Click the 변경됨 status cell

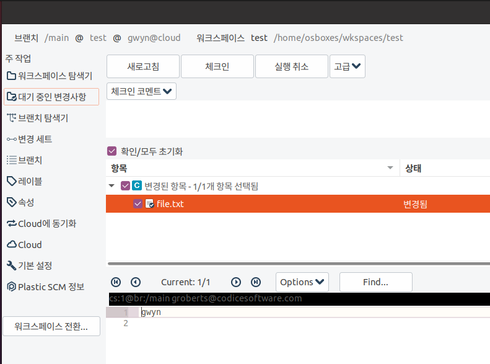coord(415,204)
